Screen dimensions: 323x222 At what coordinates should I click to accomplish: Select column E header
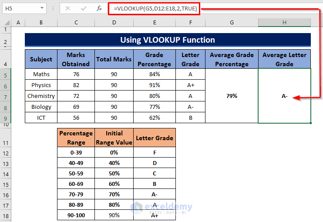tap(155, 23)
